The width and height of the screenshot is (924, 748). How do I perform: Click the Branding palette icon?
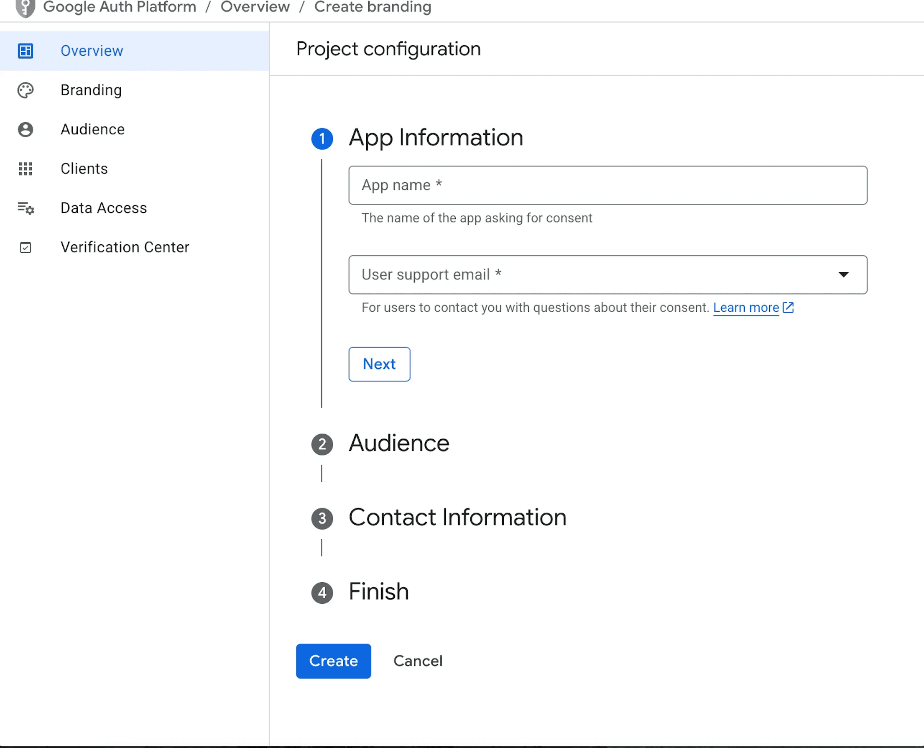click(x=26, y=90)
